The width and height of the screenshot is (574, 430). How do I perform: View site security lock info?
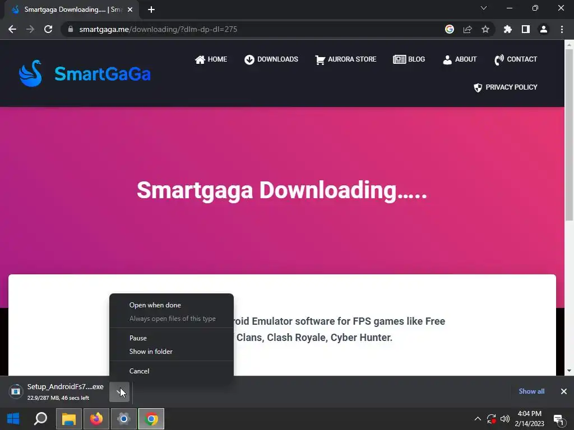71,29
